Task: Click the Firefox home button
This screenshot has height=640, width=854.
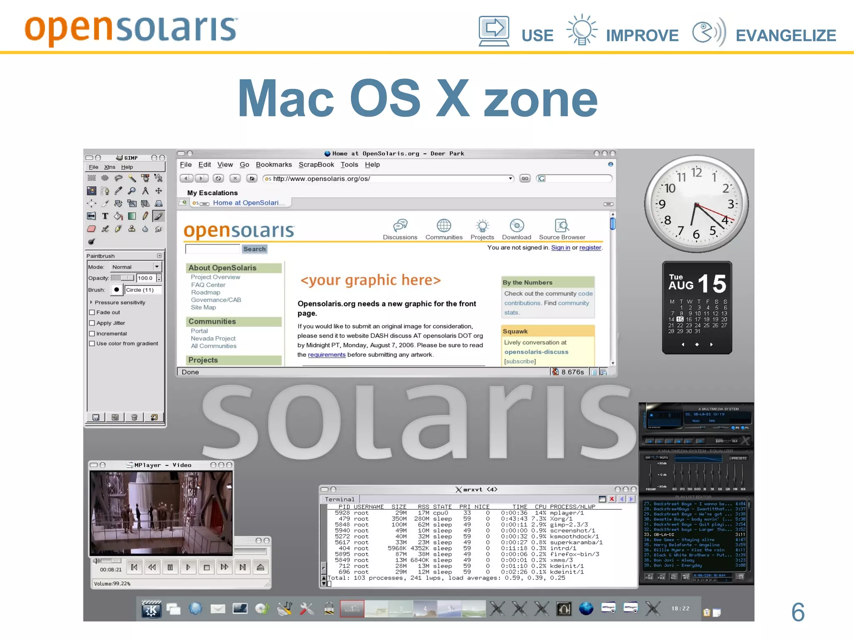Action: click(252, 178)
